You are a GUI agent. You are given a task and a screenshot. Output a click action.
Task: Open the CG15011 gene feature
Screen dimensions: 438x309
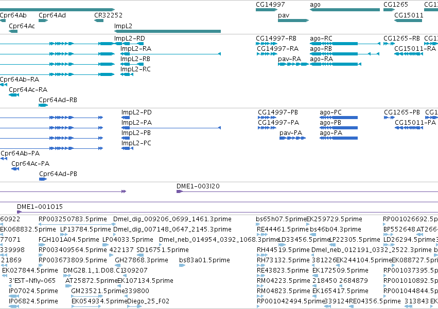408,21
